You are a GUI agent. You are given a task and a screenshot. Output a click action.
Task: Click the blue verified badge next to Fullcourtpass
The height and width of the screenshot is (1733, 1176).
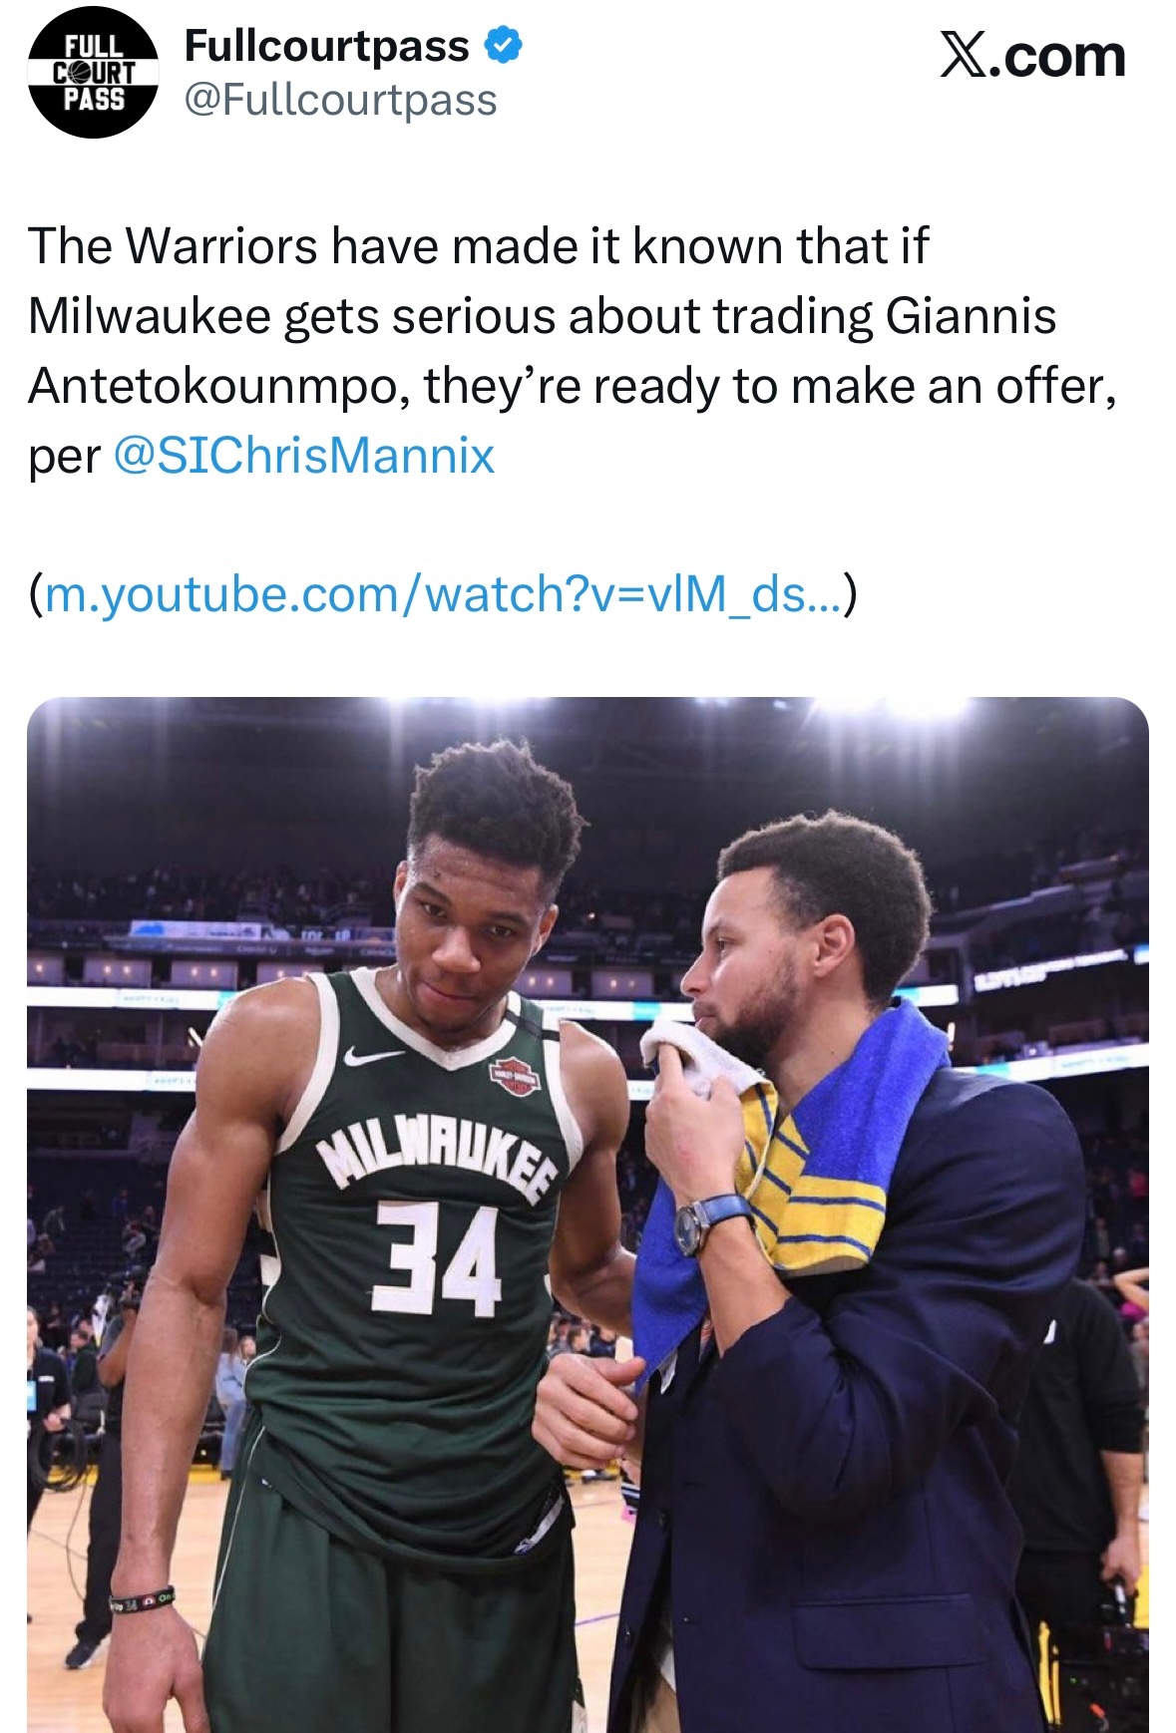point(504,44)
